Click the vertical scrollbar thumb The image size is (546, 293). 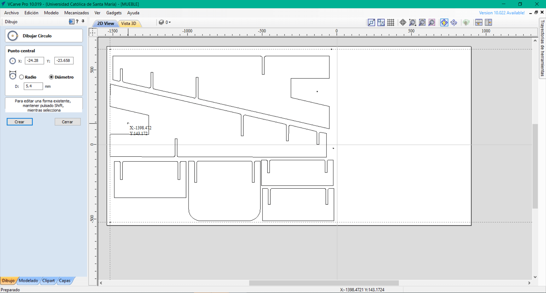(535, 166)
